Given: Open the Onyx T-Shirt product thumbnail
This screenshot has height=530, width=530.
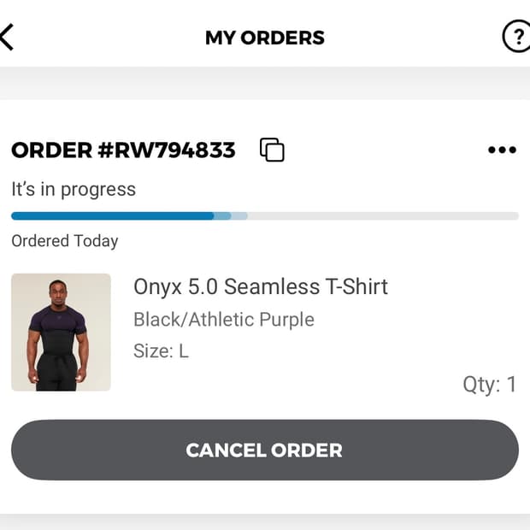Looking at the screenshot, I should coord(61,333).
